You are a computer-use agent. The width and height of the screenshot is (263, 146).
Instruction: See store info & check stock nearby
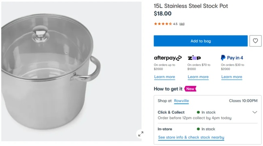[x=191, y=138]
